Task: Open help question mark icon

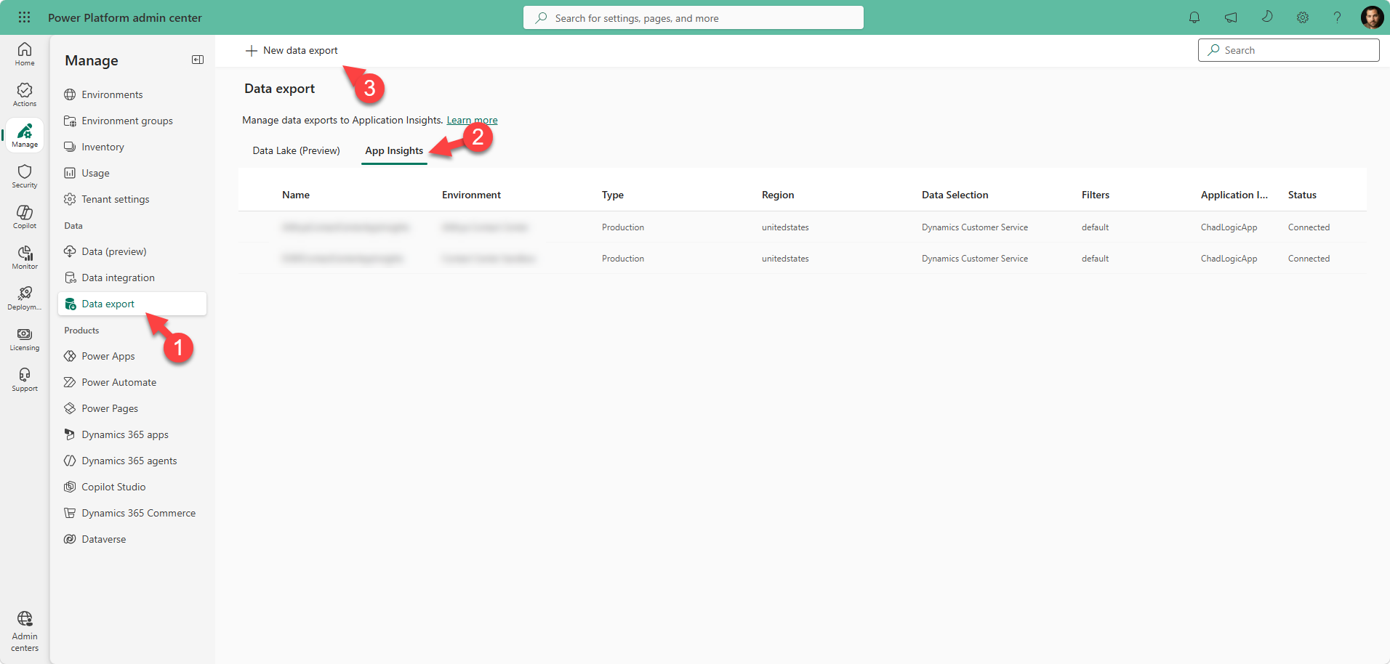Action: tap(1337, 17)
